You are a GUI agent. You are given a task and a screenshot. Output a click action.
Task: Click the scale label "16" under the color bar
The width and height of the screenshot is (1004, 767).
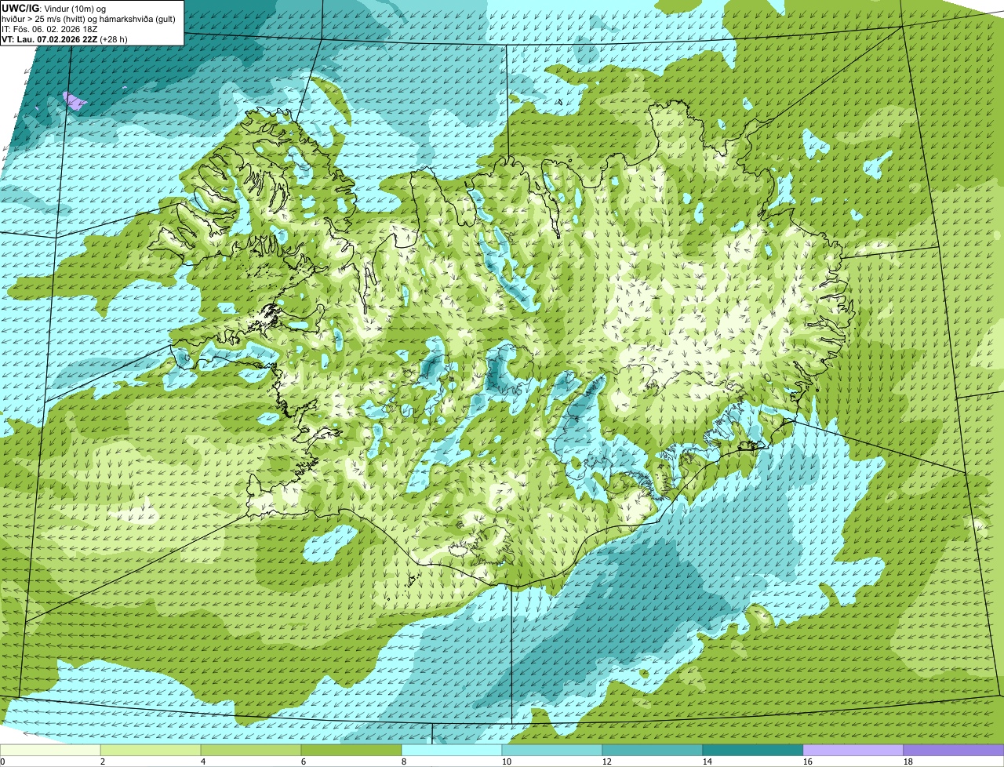point(808,762)
